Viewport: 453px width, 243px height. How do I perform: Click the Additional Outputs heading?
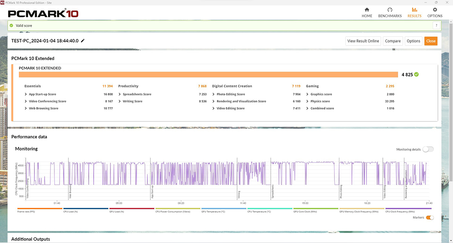31,239
